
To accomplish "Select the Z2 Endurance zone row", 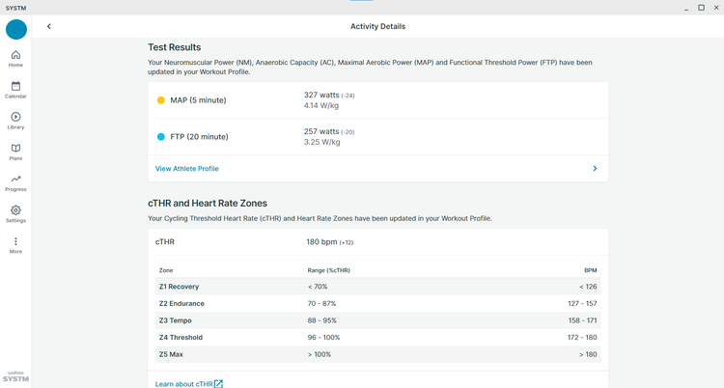I will pos(377,303).
